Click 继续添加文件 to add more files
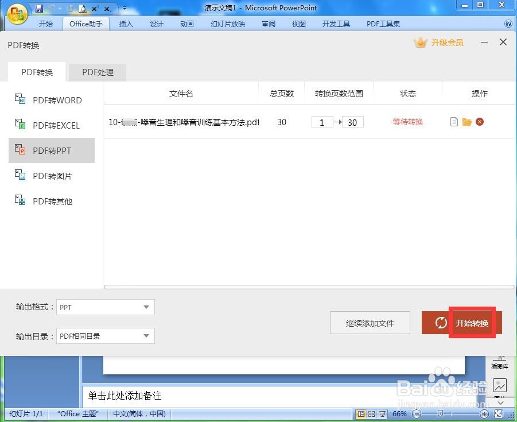 [x=370, y=323]
